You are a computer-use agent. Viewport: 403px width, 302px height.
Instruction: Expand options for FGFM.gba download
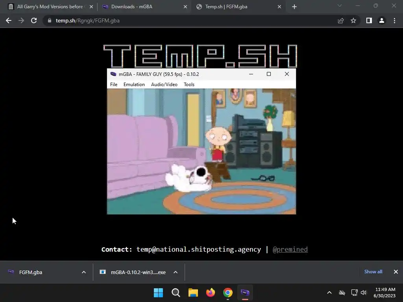tap(84, 272)
